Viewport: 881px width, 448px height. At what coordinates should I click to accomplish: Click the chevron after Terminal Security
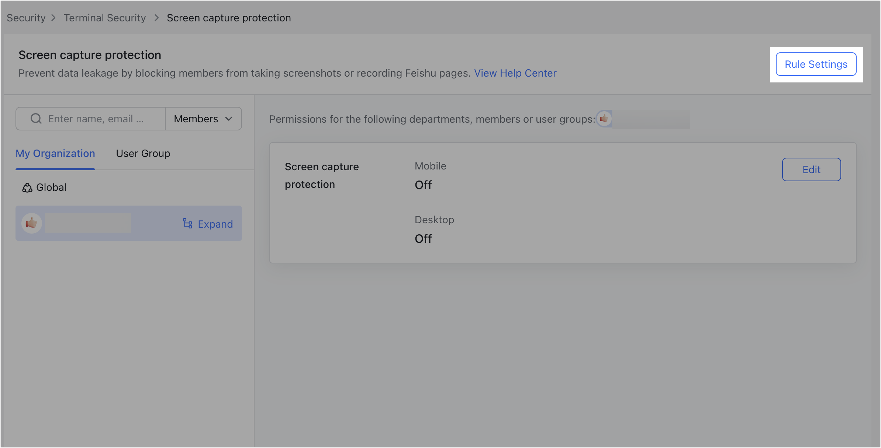pos(157,18)
